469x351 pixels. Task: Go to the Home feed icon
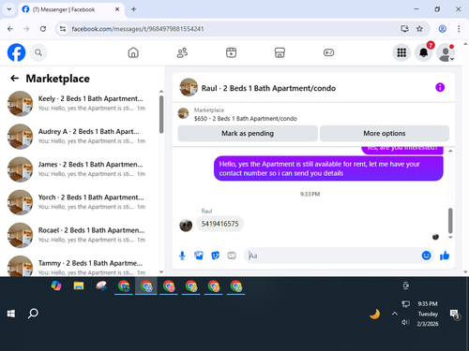133,52
